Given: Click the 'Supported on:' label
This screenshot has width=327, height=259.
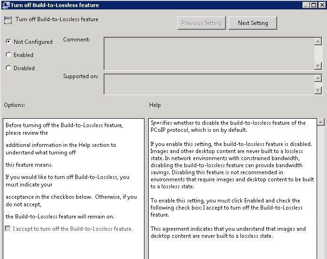Looking at the screenshot, I should click(x=80, y=76).
